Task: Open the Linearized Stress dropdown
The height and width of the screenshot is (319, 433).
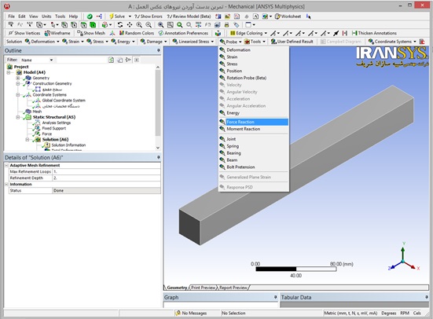Action: point(193,42)
